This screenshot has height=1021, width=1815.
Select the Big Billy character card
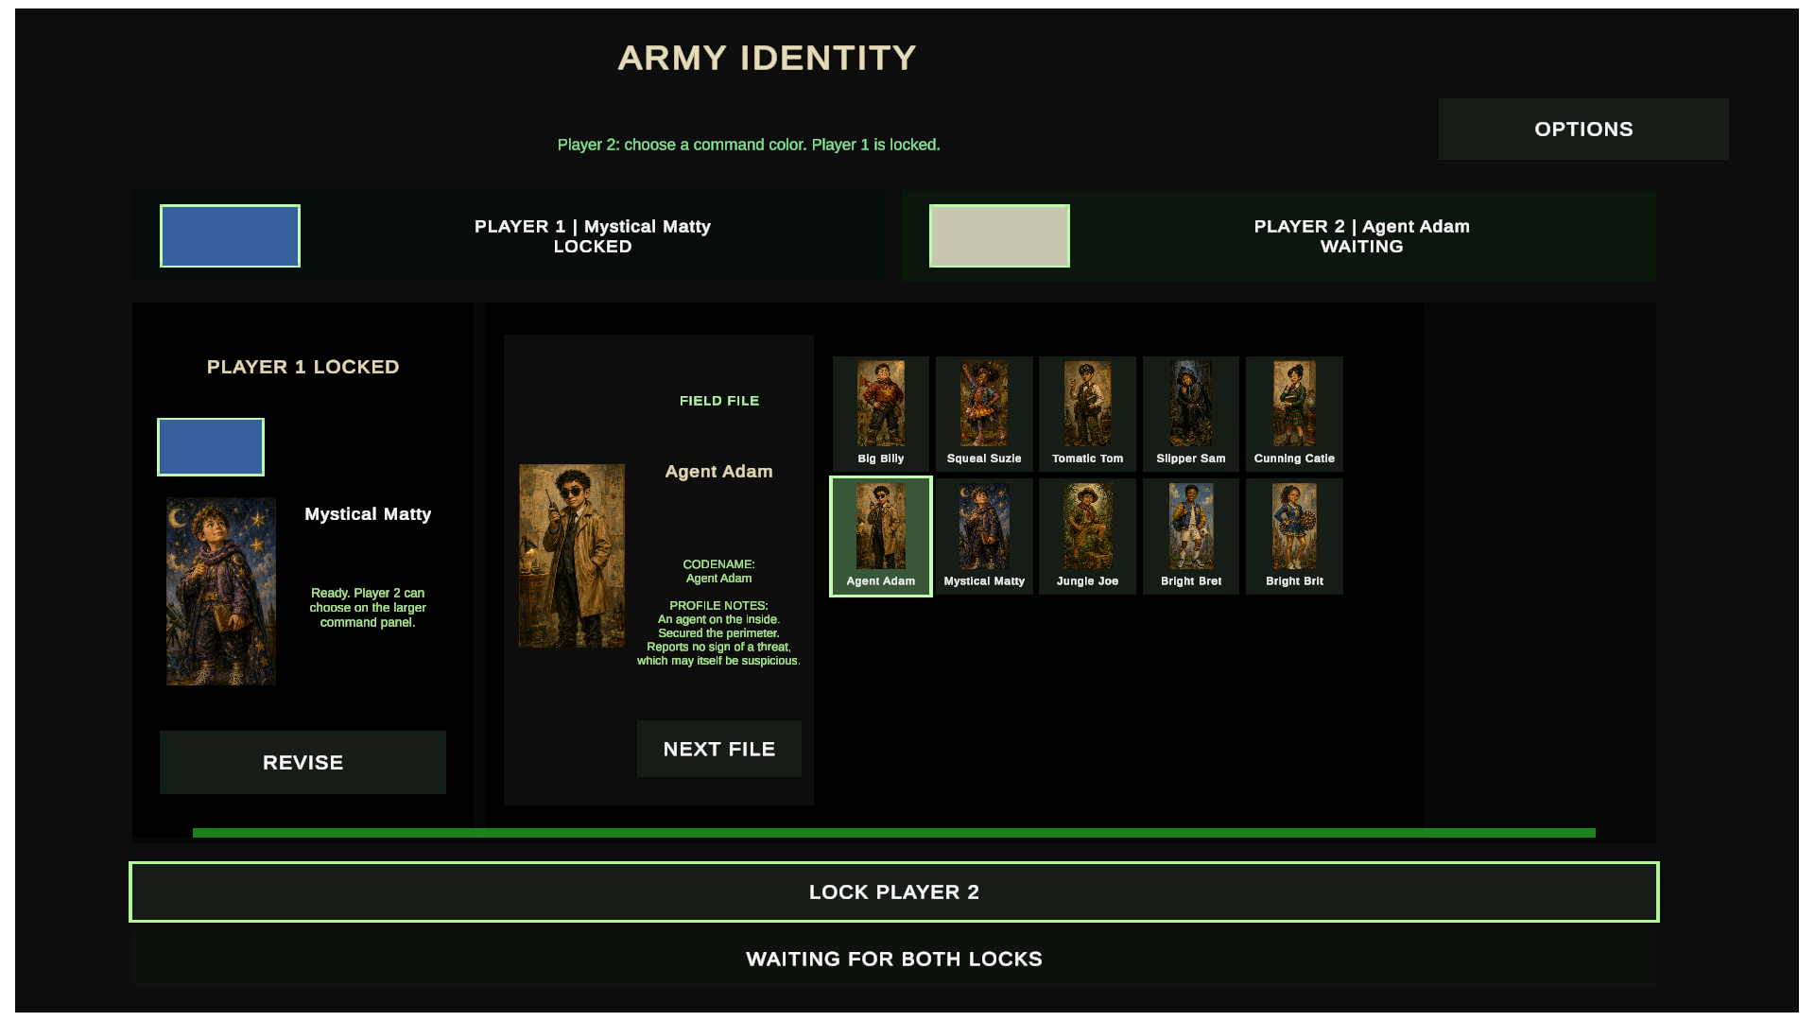pos(880,413)
